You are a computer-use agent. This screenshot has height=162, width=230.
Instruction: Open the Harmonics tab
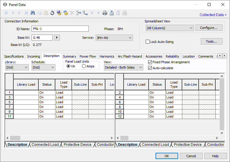107,56
